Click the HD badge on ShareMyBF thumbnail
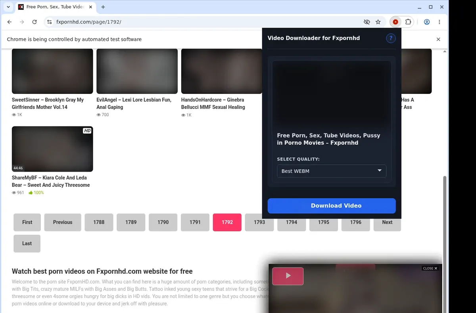This screenshot has width=476, height=313. 87,131
